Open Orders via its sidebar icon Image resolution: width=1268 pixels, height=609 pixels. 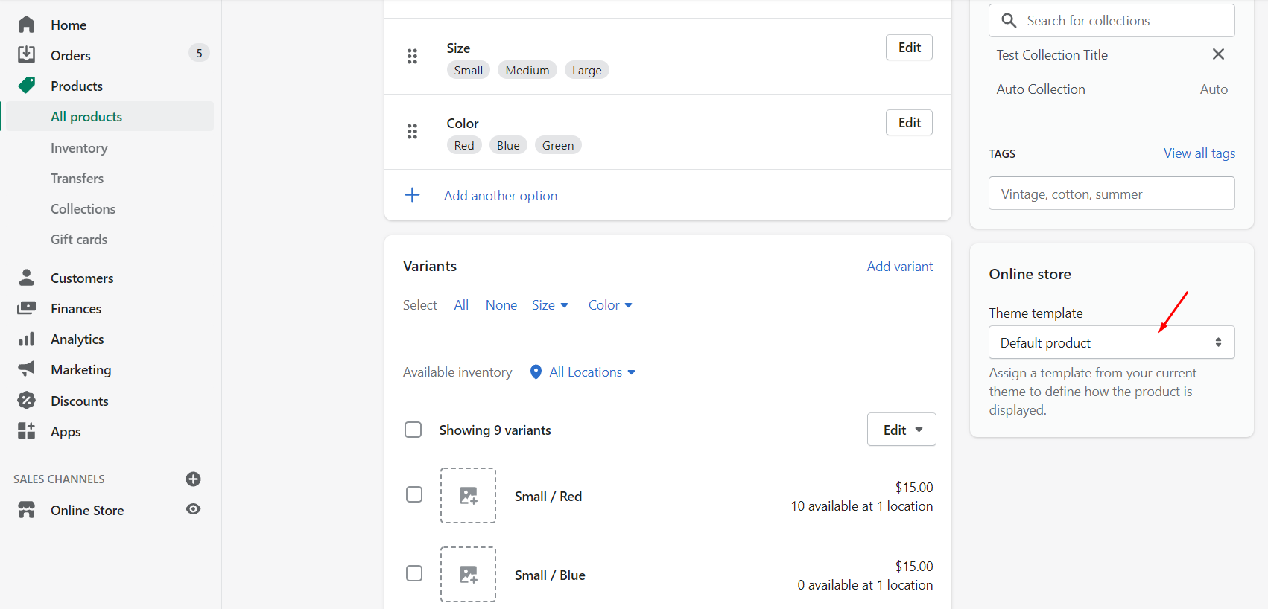pyautogui.click(x=26, y=54)
